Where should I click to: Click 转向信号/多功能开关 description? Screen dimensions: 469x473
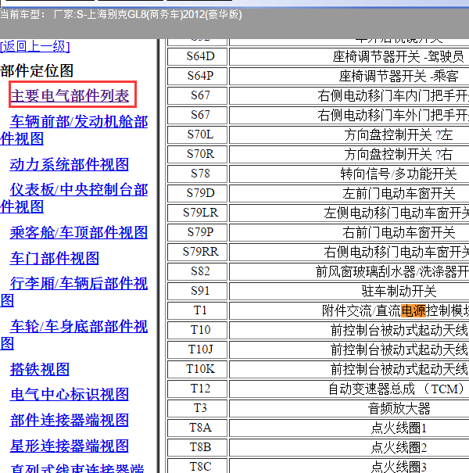(399, 174)
